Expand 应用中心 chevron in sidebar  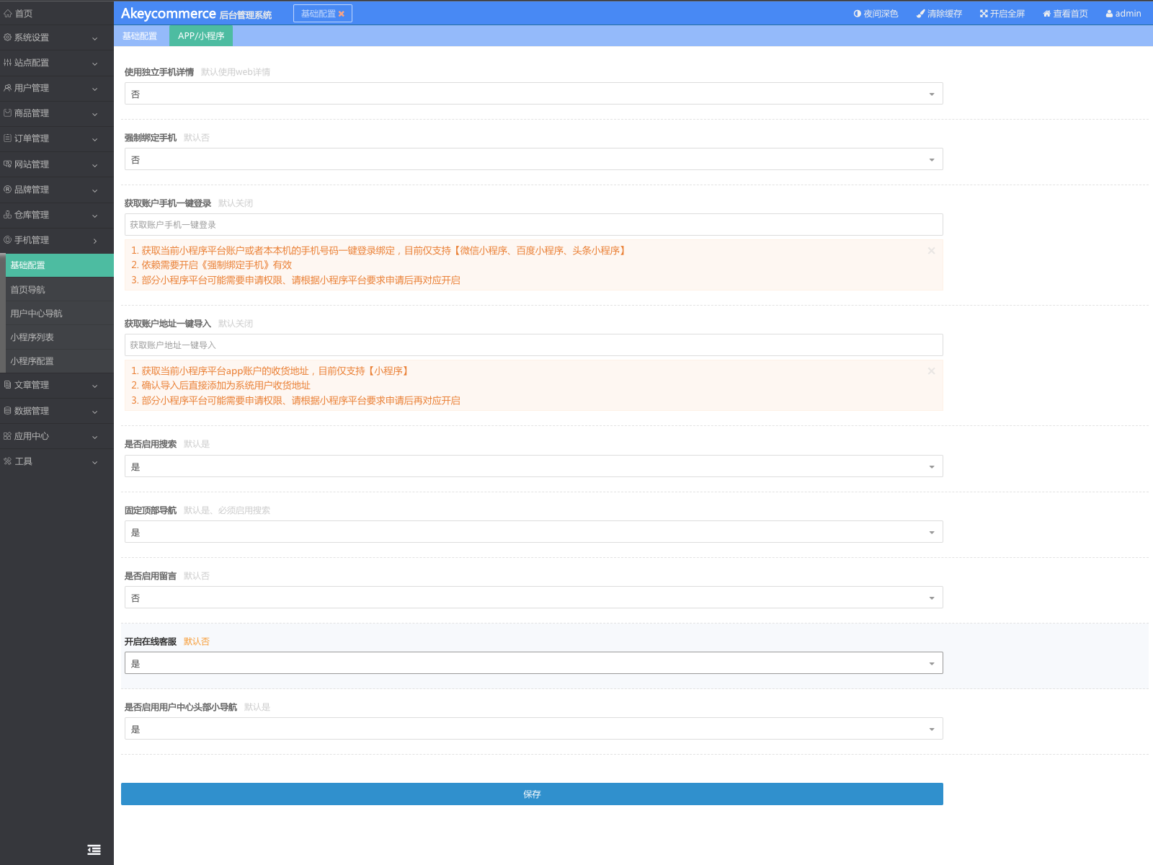pos(94,437)
